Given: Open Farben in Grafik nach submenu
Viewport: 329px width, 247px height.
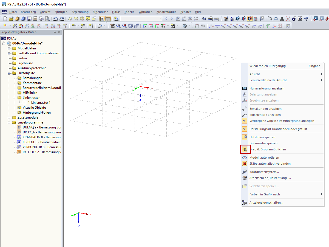Looking at the screenshot, I should point(282,194).
